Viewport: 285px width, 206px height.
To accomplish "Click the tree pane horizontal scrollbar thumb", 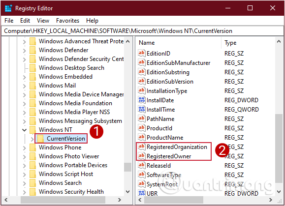I will click(x=63, y=200).
